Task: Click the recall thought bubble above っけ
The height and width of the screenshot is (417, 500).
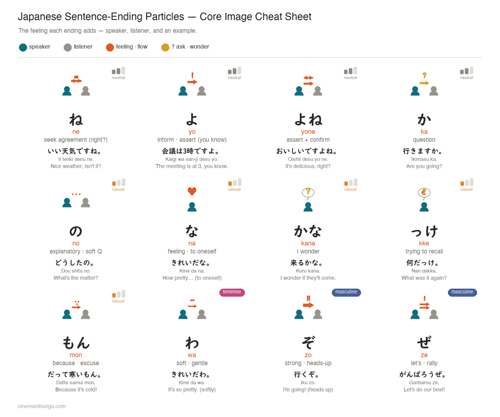Action: pos(424,193)
